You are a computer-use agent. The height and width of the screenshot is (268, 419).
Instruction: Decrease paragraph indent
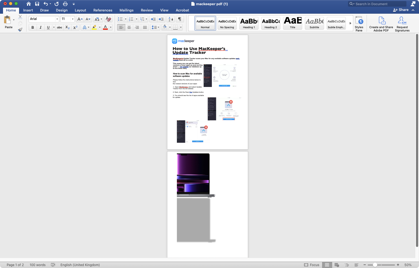tap(153, 19)
